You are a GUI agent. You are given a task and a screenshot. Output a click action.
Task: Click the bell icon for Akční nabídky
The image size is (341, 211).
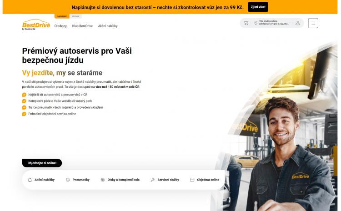30,180
